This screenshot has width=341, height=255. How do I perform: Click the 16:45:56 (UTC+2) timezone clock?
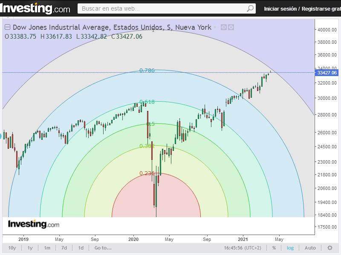click(x=243, y=248)
